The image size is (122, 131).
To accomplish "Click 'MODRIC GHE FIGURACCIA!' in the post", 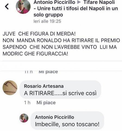I will coord(35,53).
